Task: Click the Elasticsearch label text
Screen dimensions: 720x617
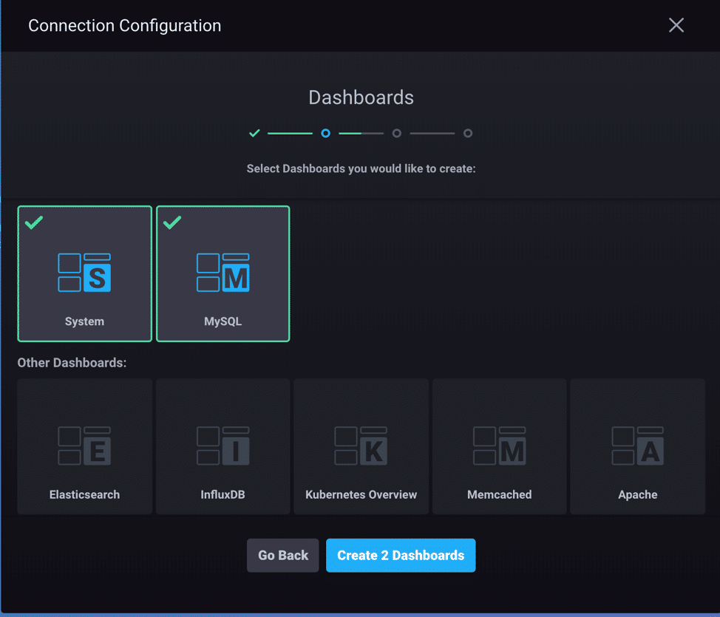Action: click(x=84, y=495)
